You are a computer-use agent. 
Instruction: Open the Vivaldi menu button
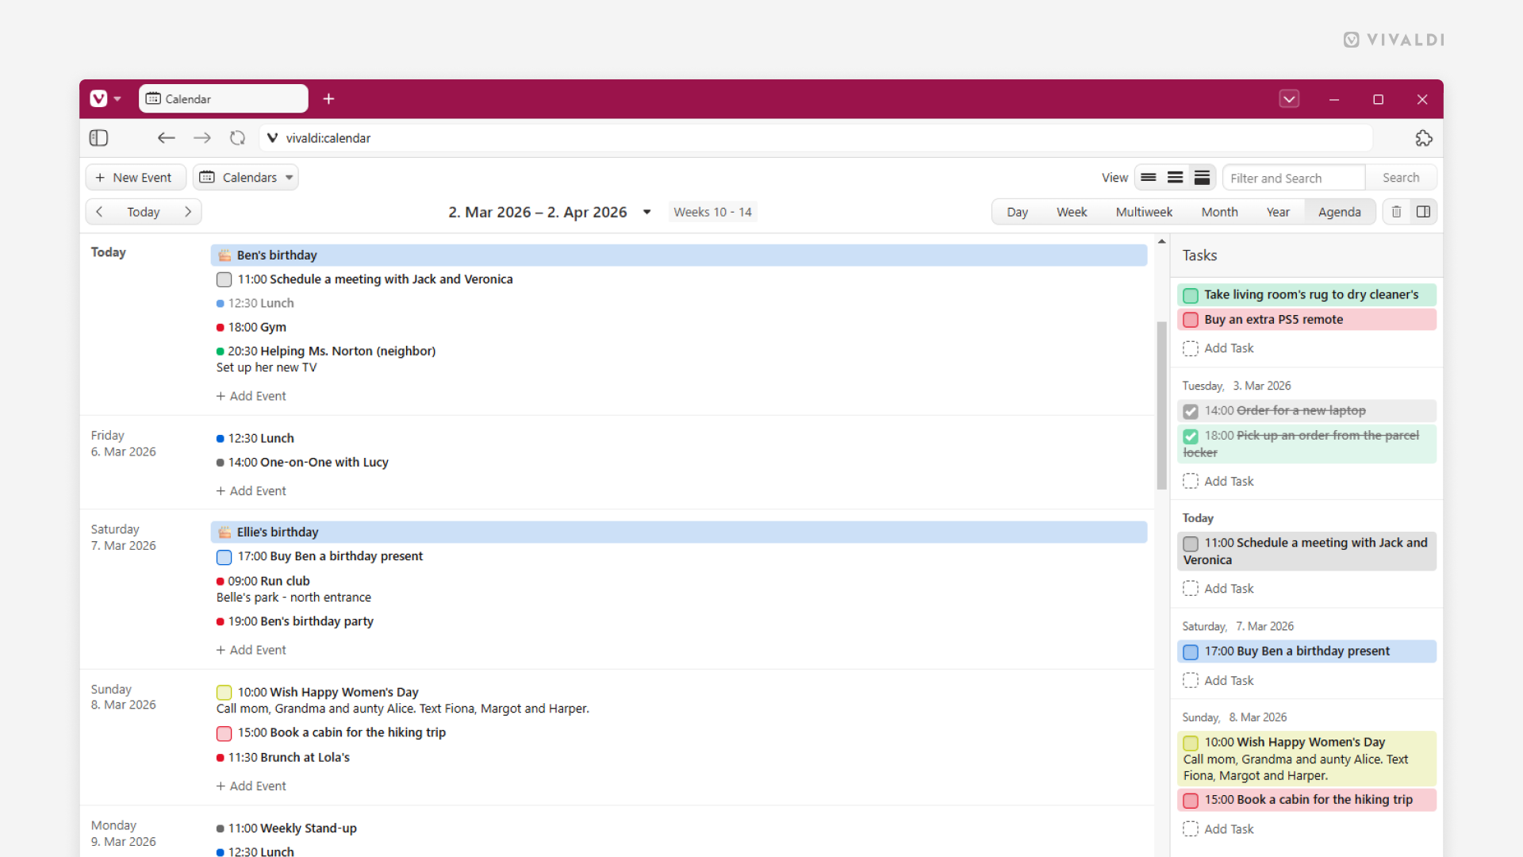pos(98,98)
